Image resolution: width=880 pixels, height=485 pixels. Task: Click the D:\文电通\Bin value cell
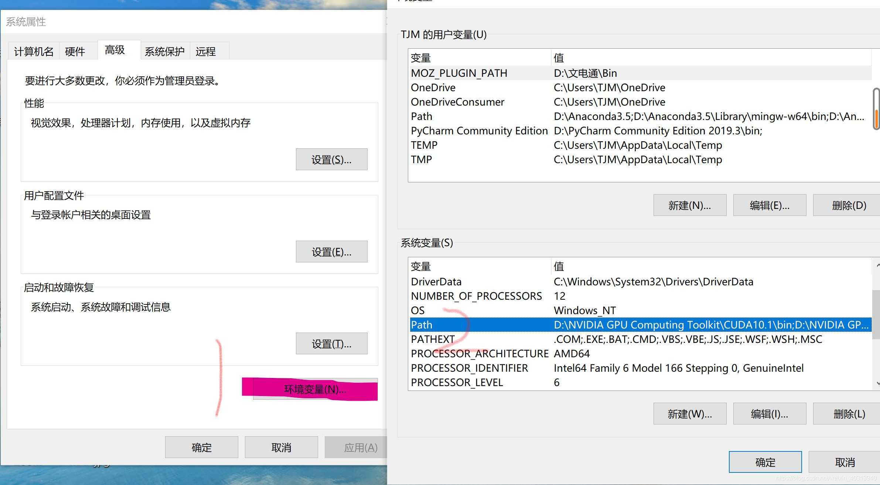tap(585, 73)
